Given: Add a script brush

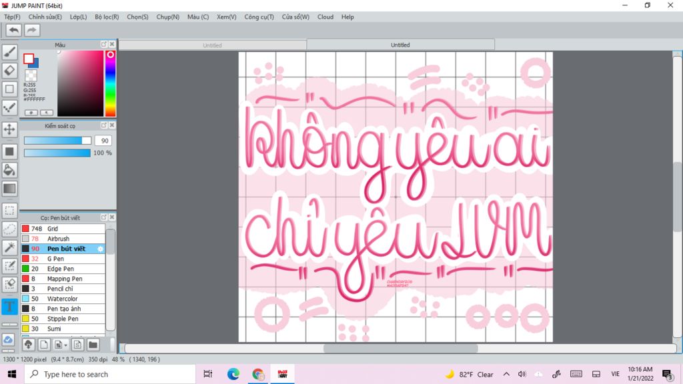Looking at the screenshot, I should click(x=77, y=345).
